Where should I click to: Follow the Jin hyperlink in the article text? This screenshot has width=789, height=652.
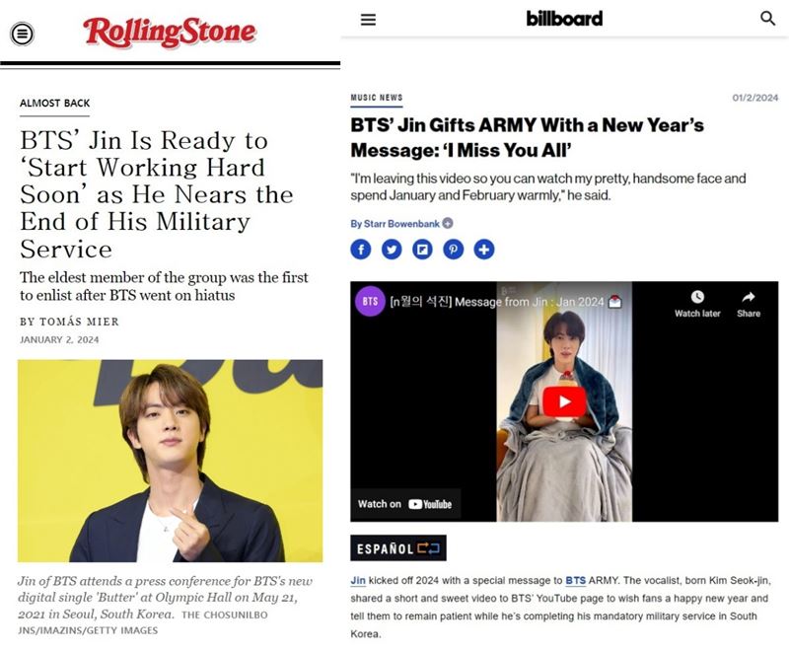(x=358, y=580)
